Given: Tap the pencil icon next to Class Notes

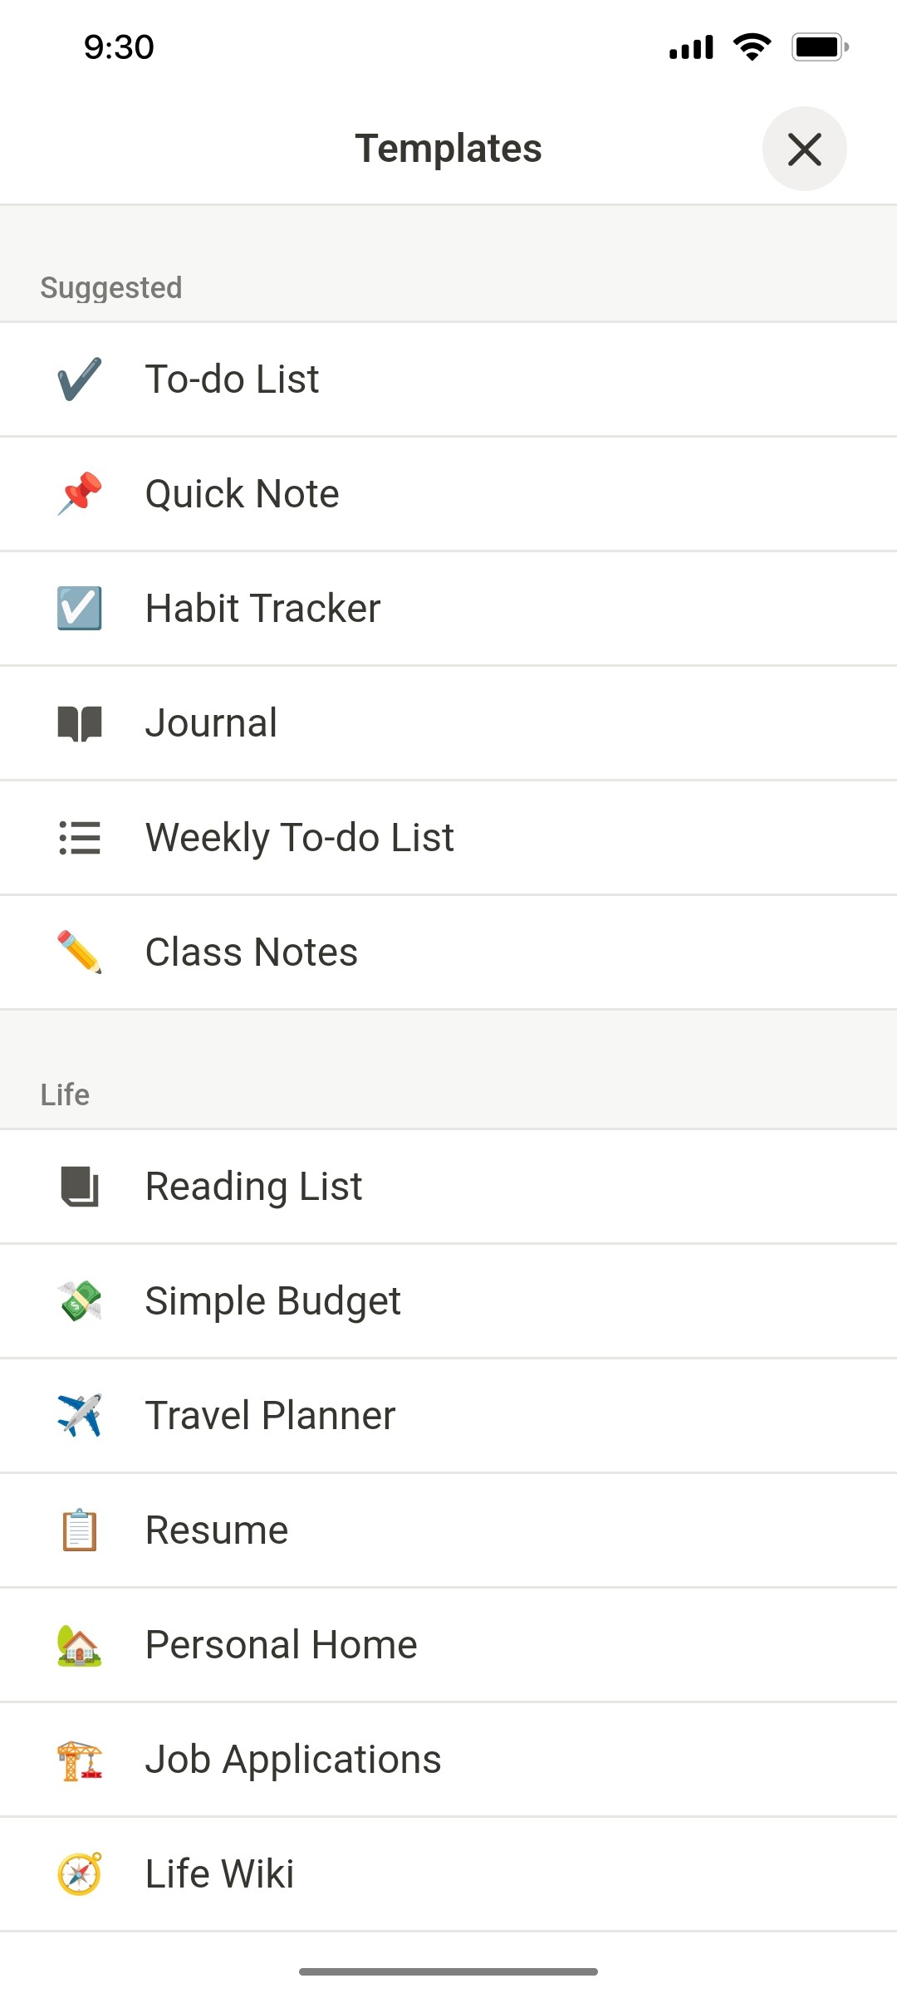Looking at the screenshot, I should point(79,952).
